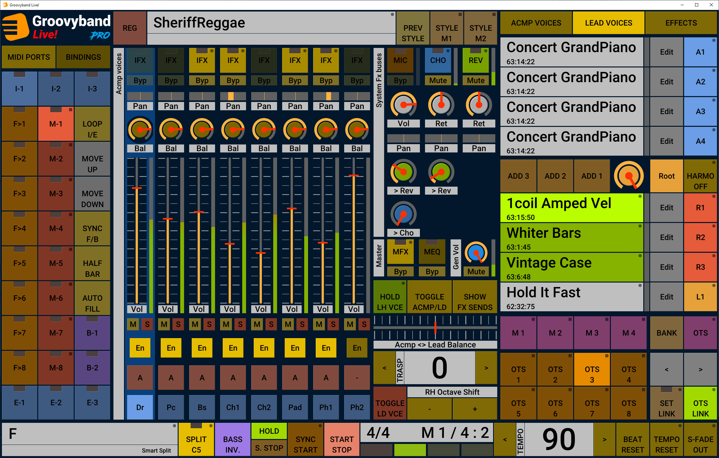
Task: Click the Acmp Lead Balance slider
Action: click(x=435, y=328)
